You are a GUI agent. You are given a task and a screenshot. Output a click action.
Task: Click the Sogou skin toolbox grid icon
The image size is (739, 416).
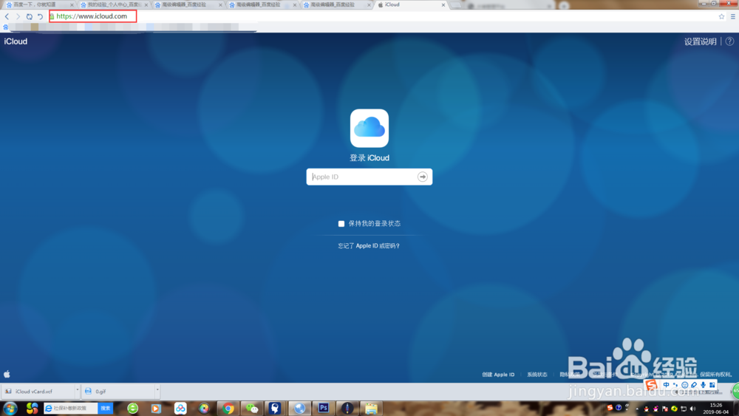(712, 385)
